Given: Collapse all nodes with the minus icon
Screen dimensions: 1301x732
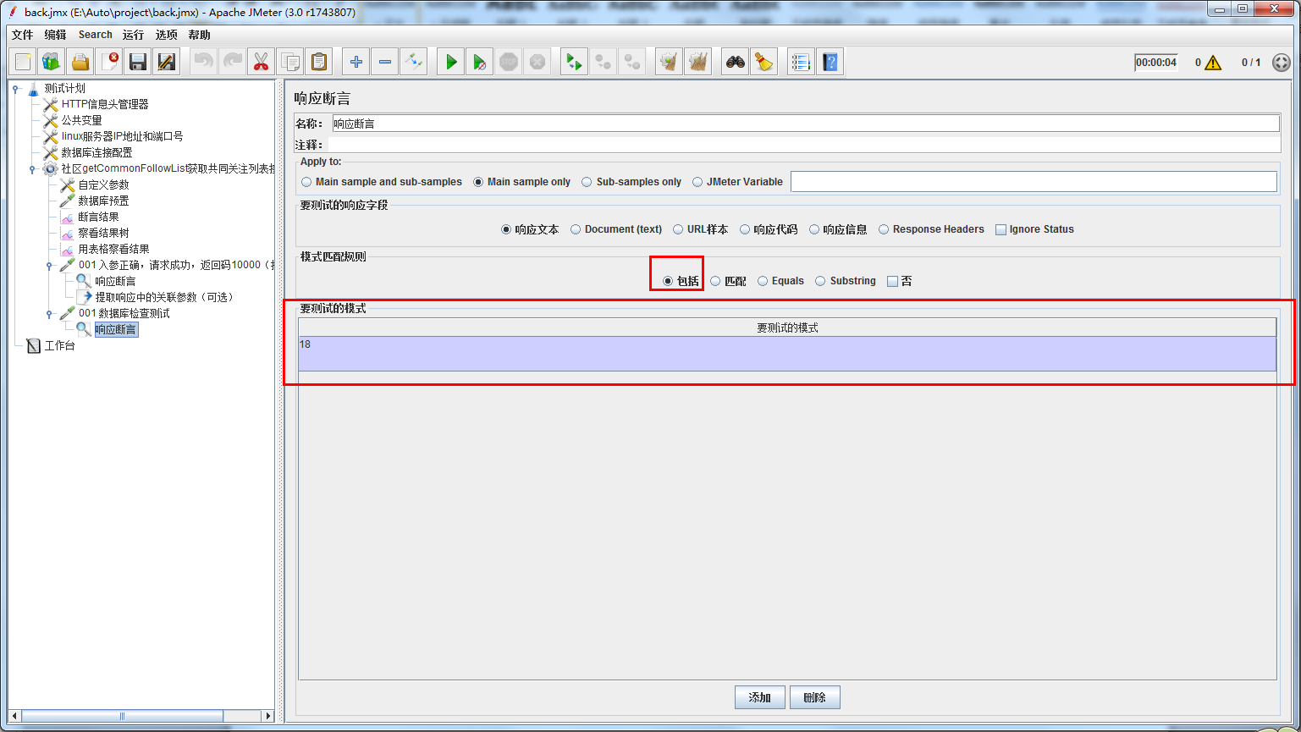Looking at the screenshot, I should [x=385, y=62].
